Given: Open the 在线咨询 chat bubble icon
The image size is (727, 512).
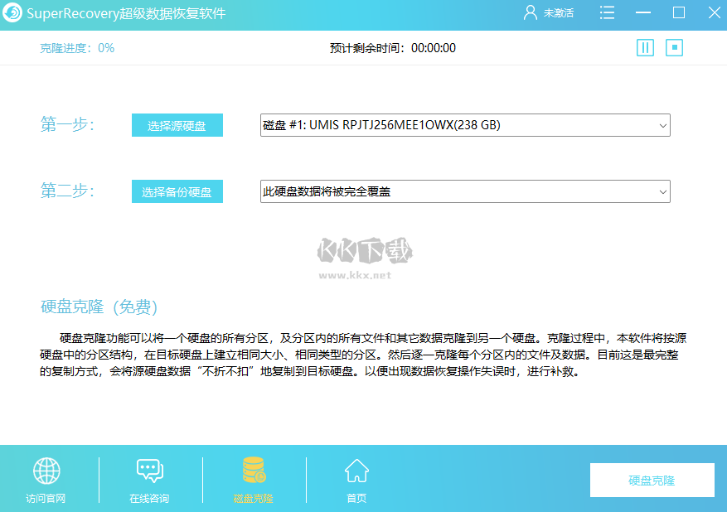Looking at the screenshot, I should [148, 470].
